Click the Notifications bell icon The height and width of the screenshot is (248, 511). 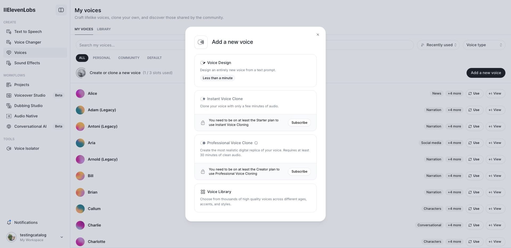click(x=9, y=223)
